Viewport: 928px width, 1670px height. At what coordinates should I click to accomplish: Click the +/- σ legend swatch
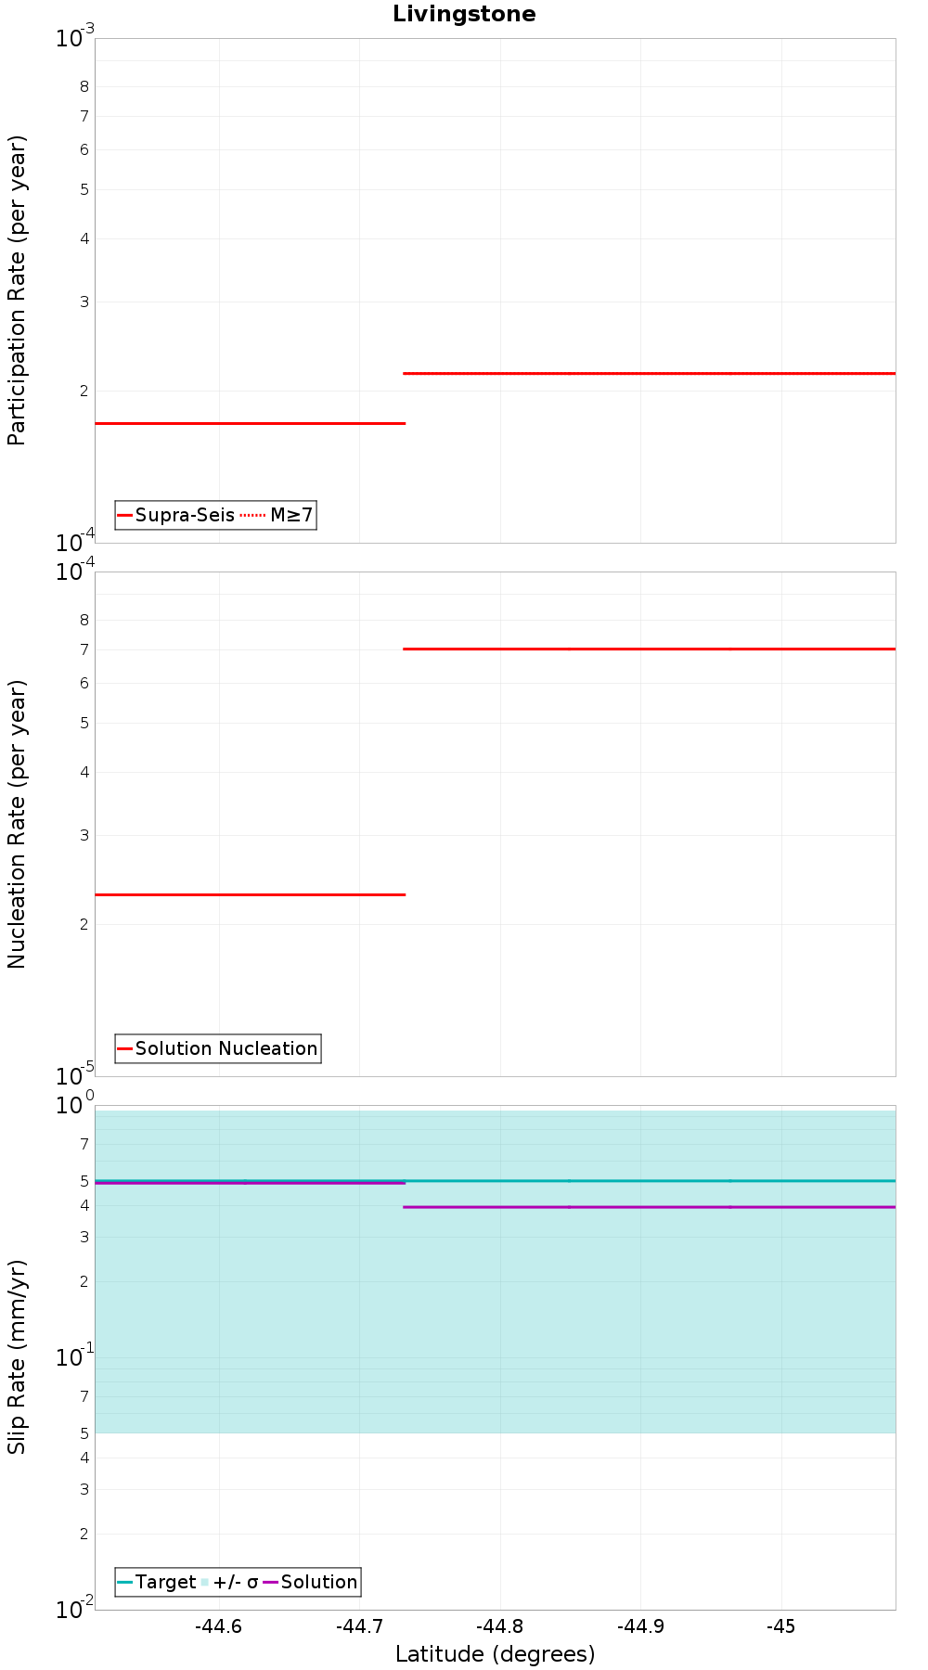click(x=205, y=1582)
